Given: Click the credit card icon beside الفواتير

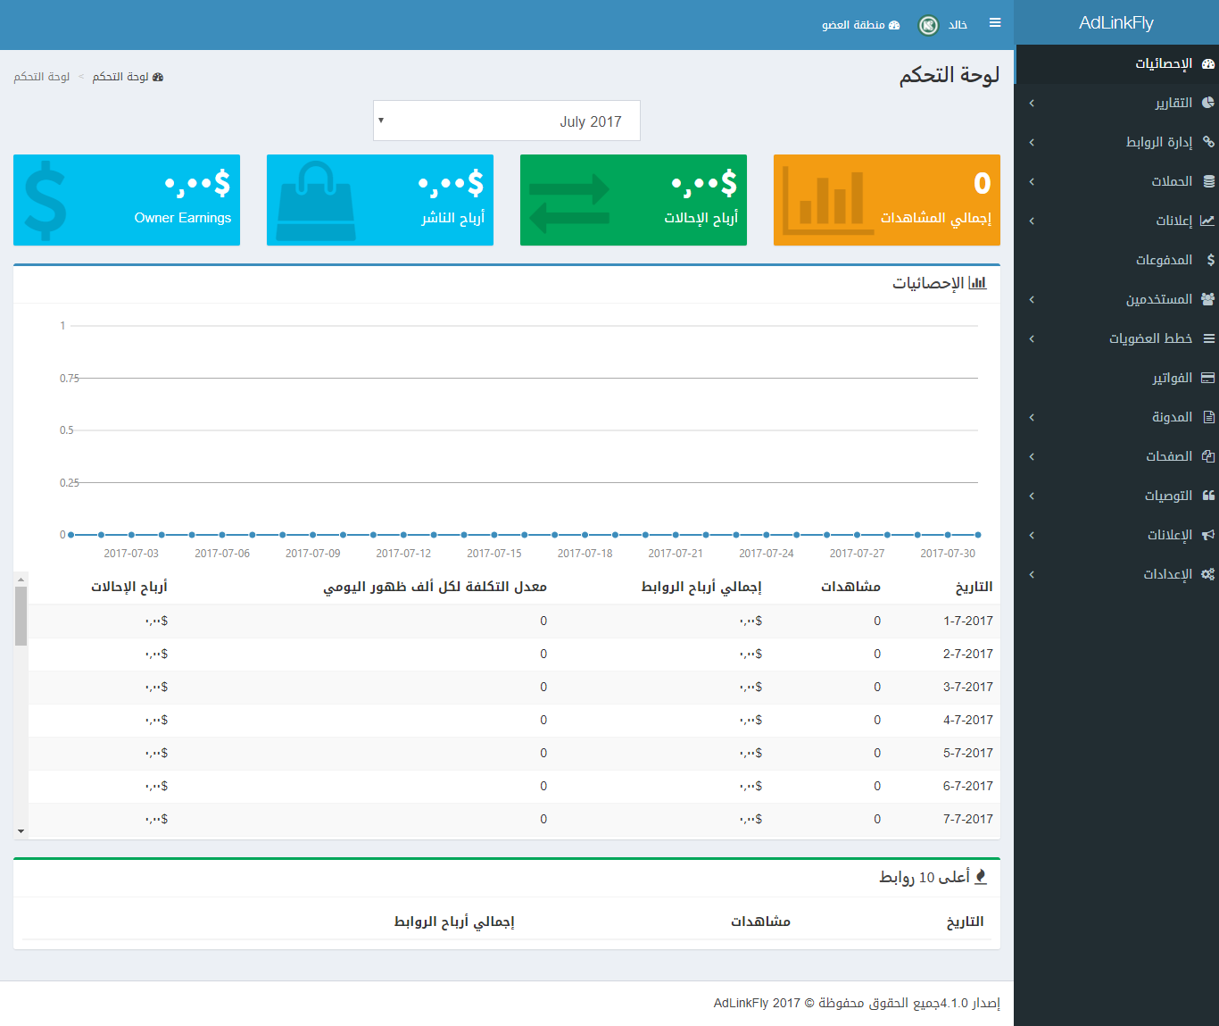Looking at the screenshot, I should [x=1208, y=378].
